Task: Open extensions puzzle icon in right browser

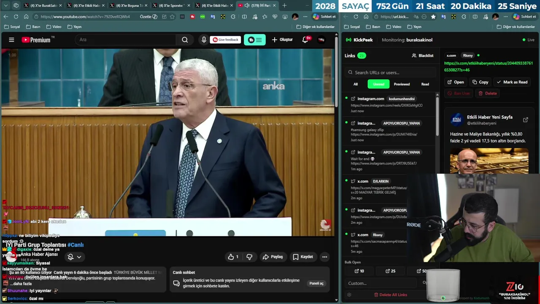Action: pos(464,17)
